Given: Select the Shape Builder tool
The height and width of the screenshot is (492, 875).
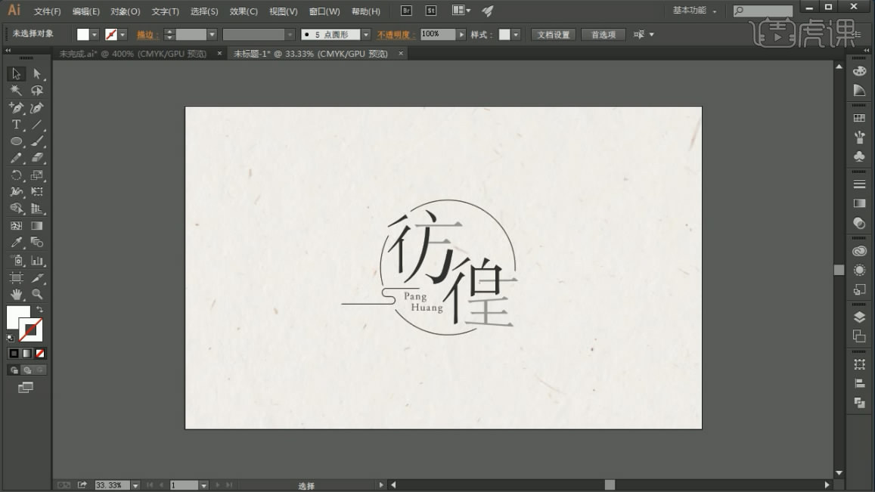Looking at the screenshot, I should tap(16, 209).
